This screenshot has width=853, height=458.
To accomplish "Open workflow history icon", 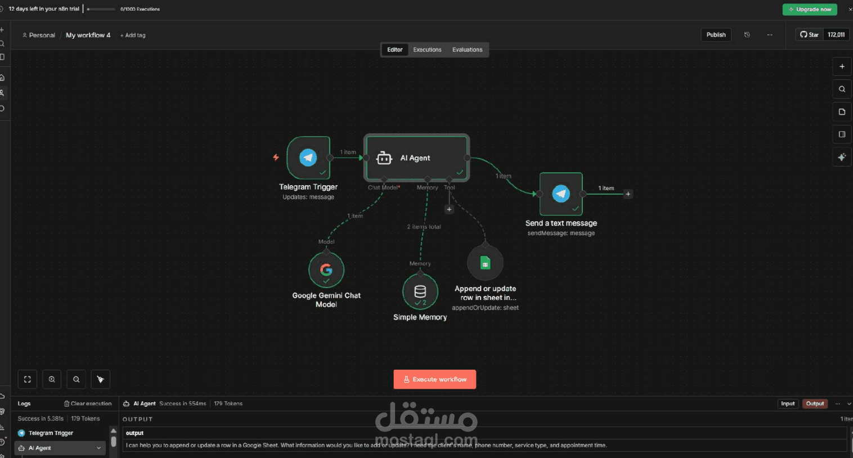I will tap(747, 35).
